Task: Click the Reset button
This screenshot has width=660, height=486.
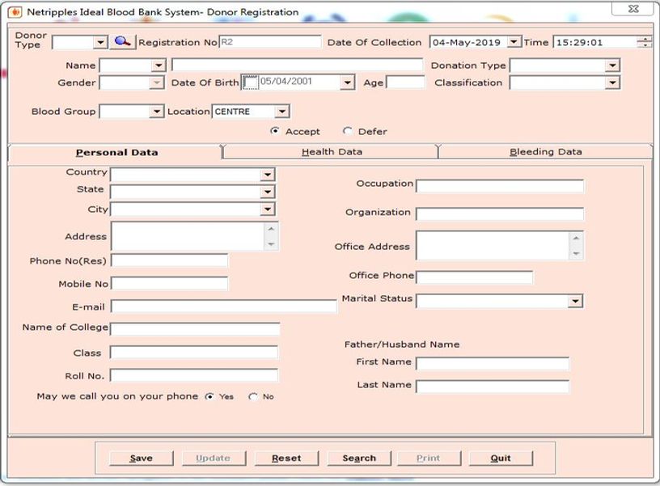Action: point(286,458)
